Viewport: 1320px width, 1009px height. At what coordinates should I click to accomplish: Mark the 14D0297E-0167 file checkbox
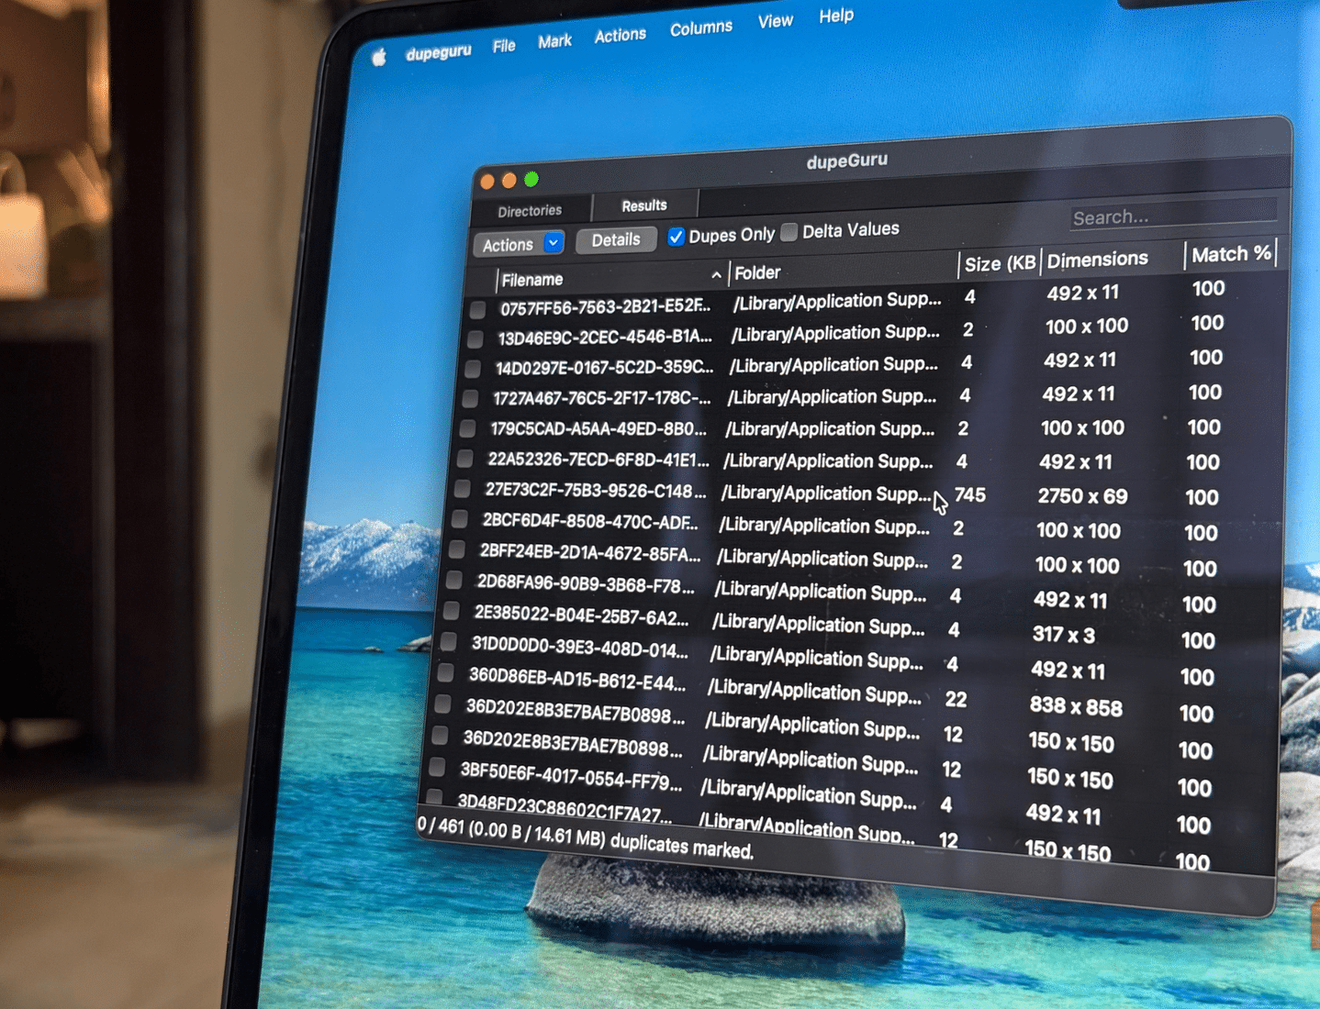point(472,369)
